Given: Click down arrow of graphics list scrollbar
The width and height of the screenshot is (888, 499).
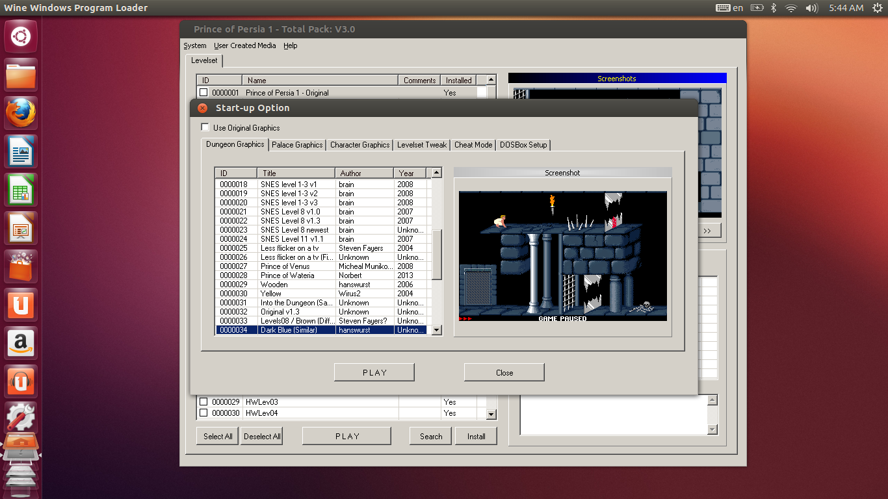Looking at the screenshot, I should 437,330.
